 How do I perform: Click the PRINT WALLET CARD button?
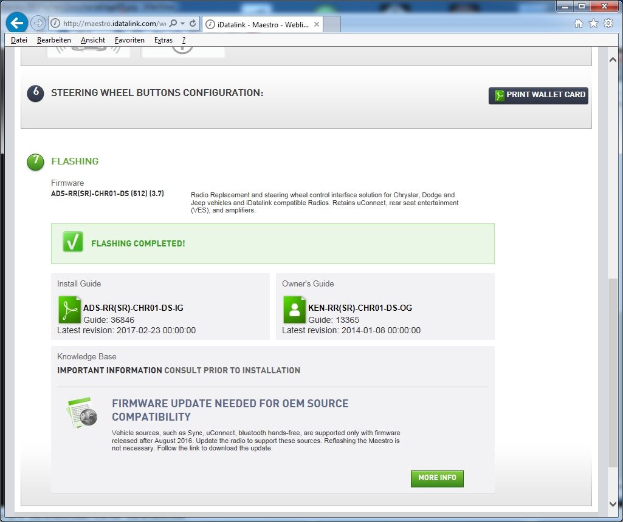pyautogui.click(x=538, y=95)
